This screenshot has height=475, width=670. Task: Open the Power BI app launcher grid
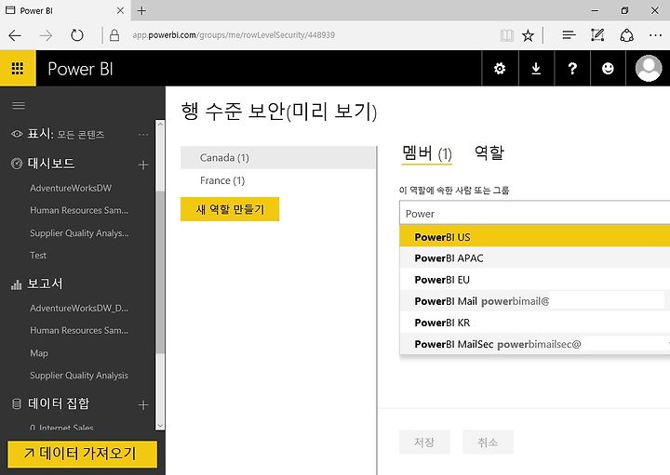tap(18, 68)
